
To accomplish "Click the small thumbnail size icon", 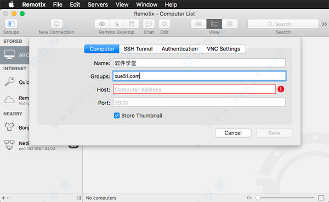I will (248, 198).
